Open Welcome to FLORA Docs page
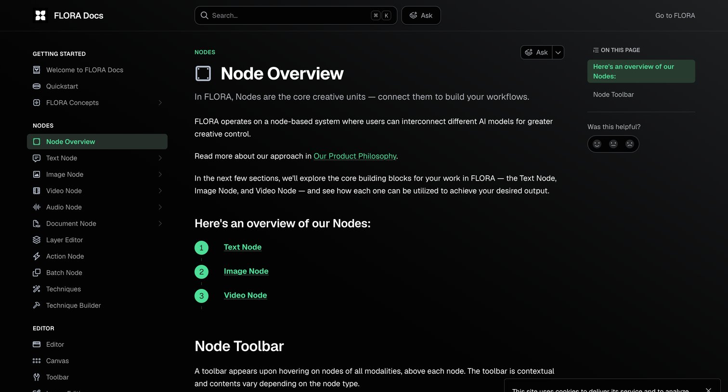Viewport: 728px width, 392px height. point(97,70)
